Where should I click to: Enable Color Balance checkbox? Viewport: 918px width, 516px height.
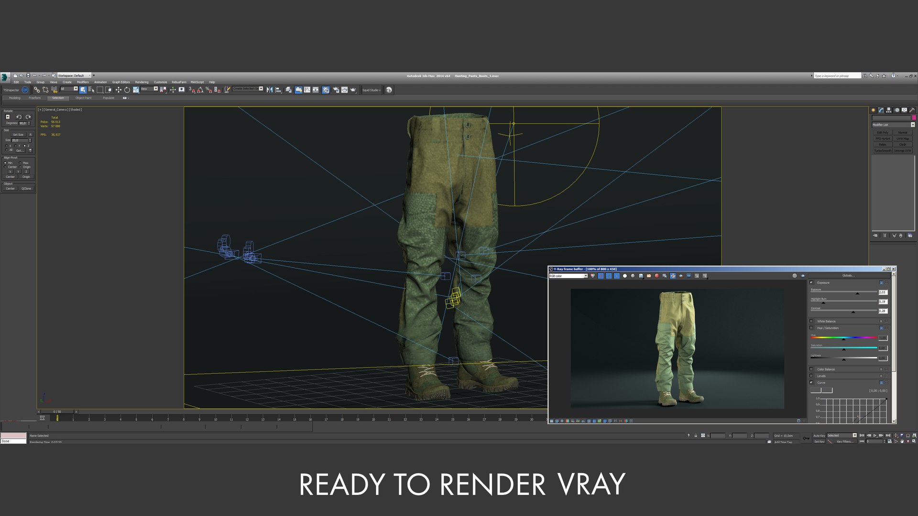tap(811, 369)
